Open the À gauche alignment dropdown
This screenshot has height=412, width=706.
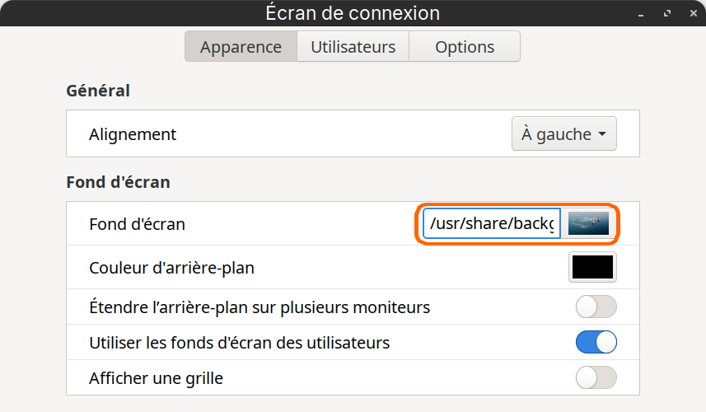[x=563, y=133]
